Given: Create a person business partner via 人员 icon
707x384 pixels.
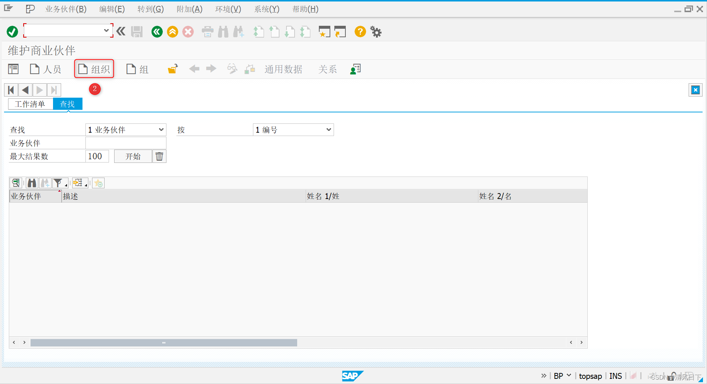Looking at the screenshot, I should coord(45,69).
